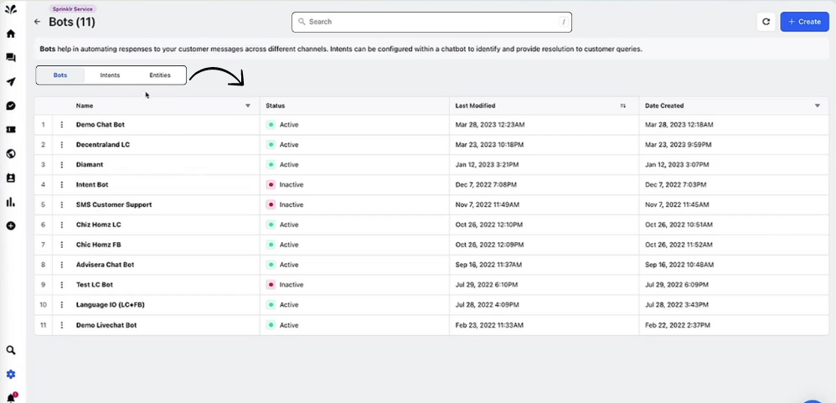This screenshot has height=403, width=836.
Task: Open the Advisera Chat Bot entry
Action: coord(105,265)
